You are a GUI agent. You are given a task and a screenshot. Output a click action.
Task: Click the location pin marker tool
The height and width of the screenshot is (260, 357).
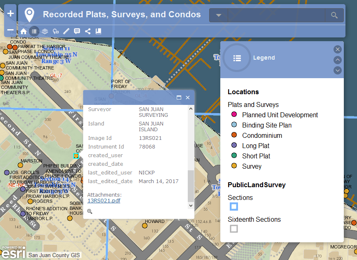[56, 31]
